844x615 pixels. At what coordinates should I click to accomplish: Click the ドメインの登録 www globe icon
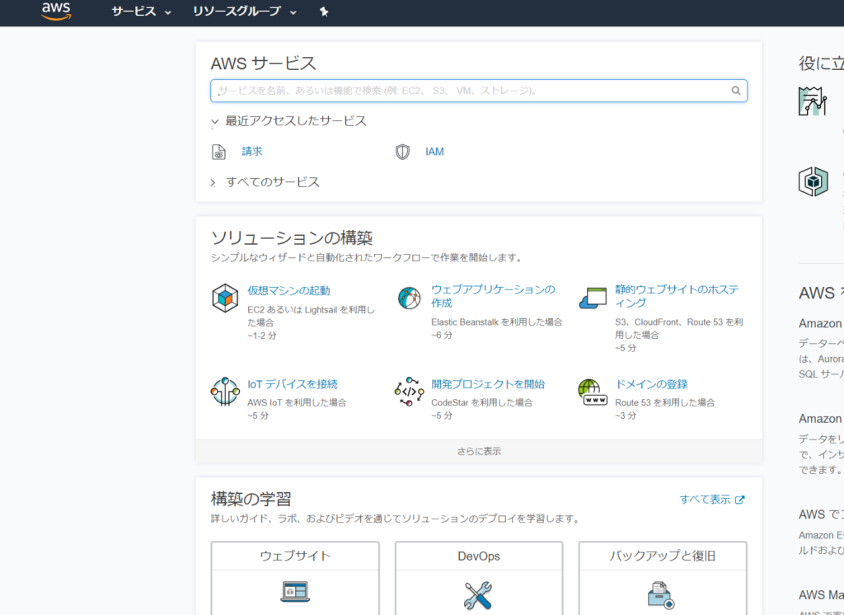tap(593, 392)
